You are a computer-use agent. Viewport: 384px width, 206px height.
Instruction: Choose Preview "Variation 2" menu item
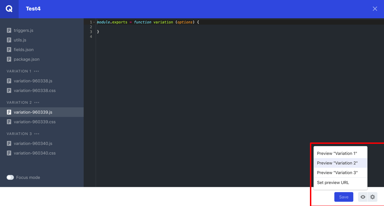point(340,163)
